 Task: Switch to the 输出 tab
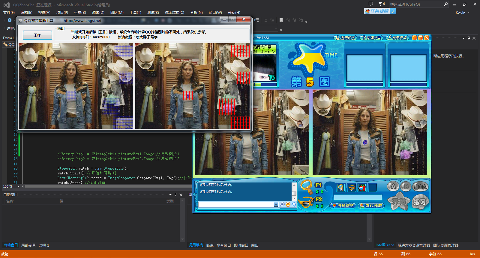point(255,245)
